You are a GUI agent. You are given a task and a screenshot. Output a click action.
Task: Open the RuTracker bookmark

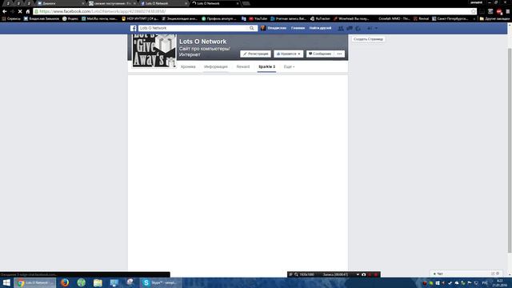[320, 19]
